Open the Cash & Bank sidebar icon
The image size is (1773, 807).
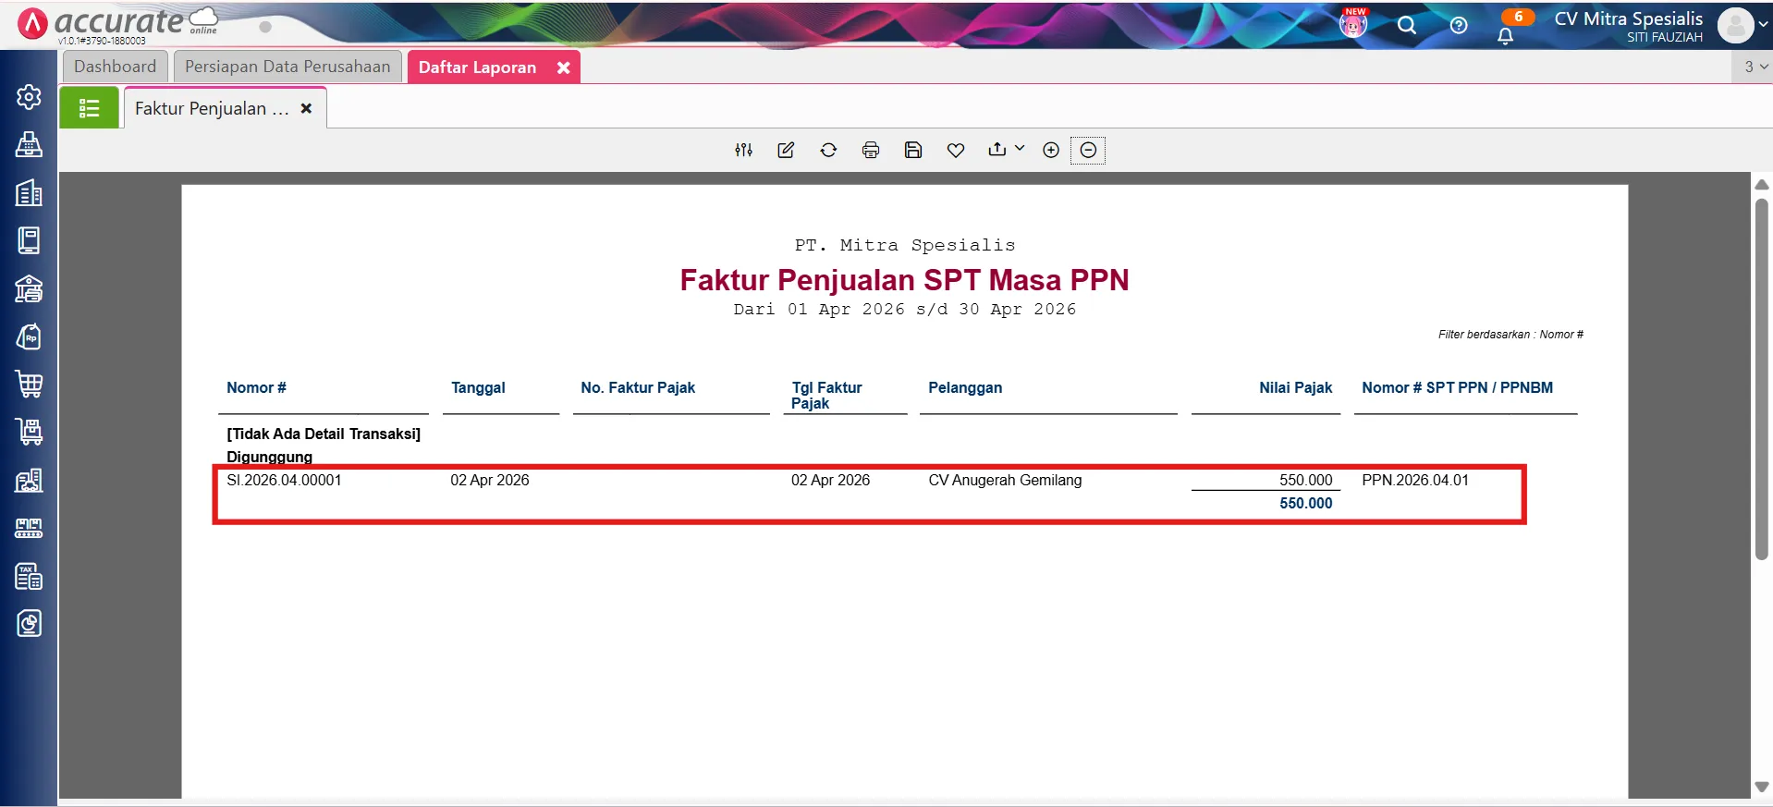coord(29,288)
